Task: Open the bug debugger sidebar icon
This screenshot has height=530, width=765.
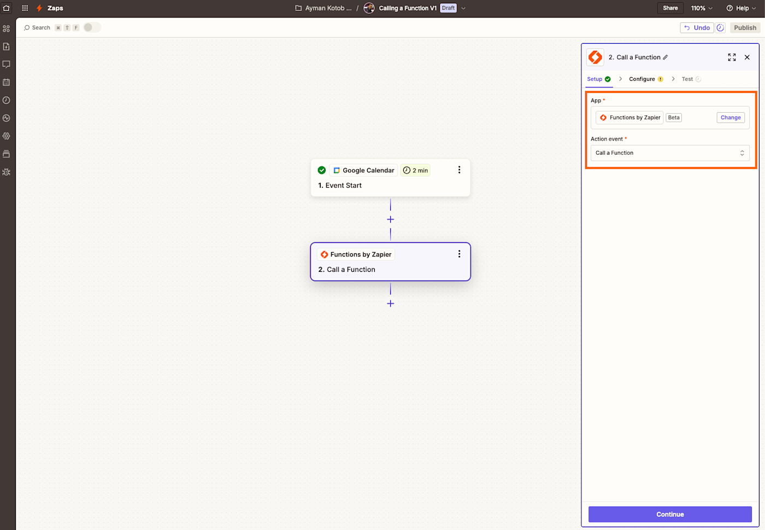Action: (7, 172)
